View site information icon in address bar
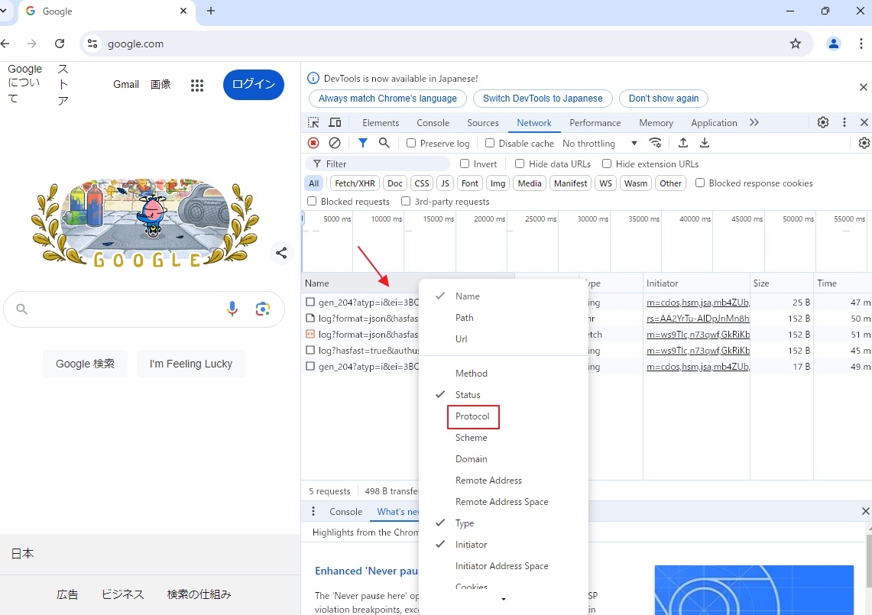This screenshot has width=872, height=615. pyautogui.click(x=93, y=44)
